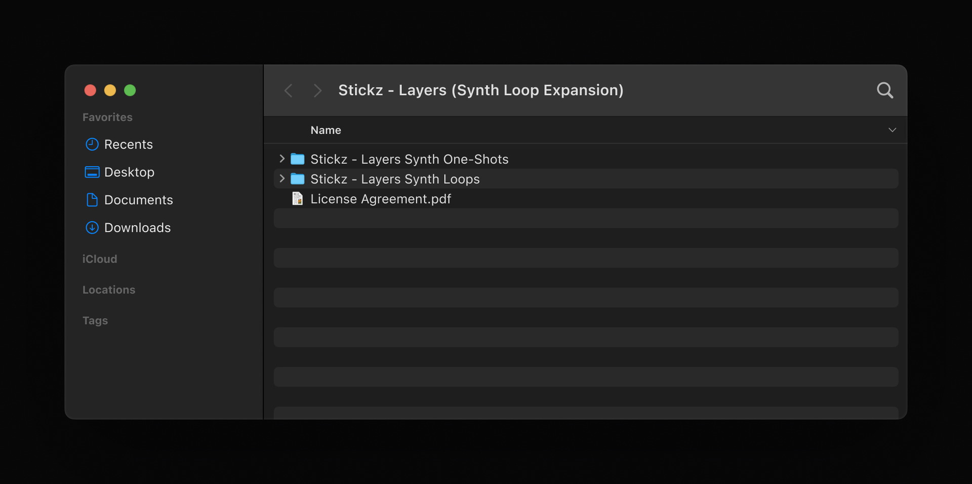Sort by the Name column header
Image resolution: width=972 pixels, height=484 pixels.
coord(326,130)
